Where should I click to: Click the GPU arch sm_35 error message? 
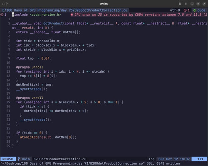pos(141,15)
